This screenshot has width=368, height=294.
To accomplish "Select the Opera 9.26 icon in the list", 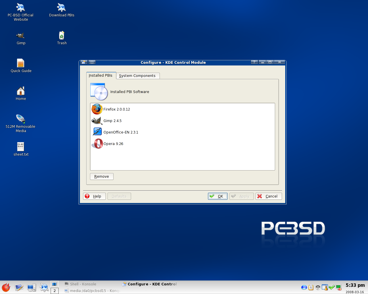I will tap(97, 144).
